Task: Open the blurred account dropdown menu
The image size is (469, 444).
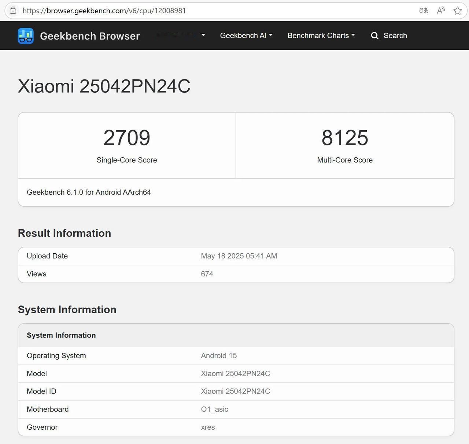Action: 181,35
